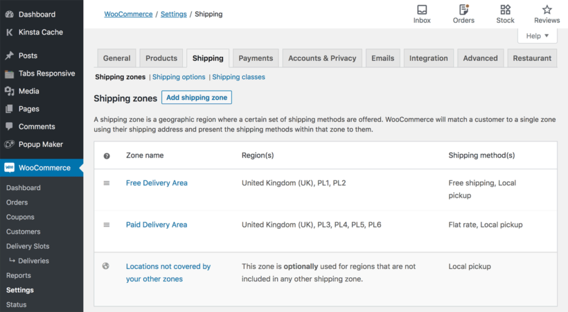Select the Shipping settings tab
This screenshot has width=568, height=312.
click(x=208, y=58)
